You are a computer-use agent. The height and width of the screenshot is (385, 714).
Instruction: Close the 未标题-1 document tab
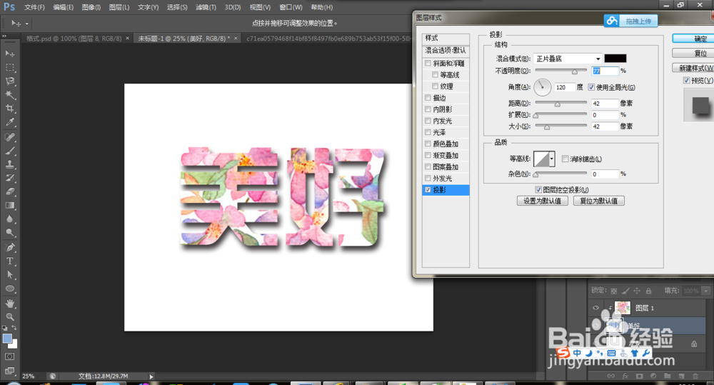[x=236, y=39]
